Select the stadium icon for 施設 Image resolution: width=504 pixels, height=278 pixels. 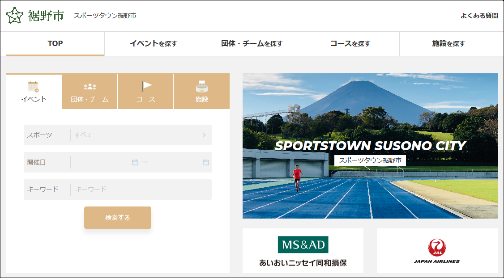click(x=202, y=86)
